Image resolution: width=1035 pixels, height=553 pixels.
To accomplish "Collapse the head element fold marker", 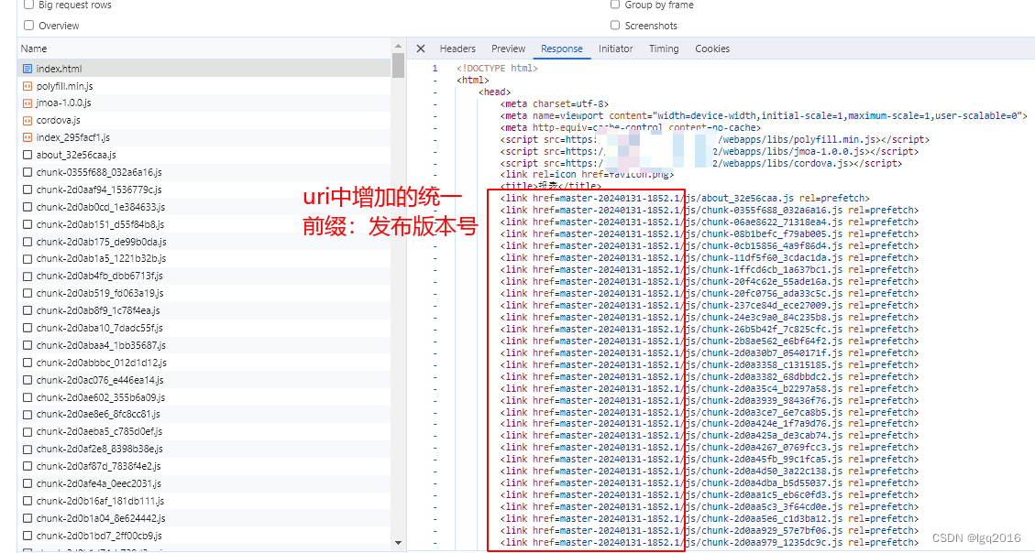I will (x=435, y=92).
